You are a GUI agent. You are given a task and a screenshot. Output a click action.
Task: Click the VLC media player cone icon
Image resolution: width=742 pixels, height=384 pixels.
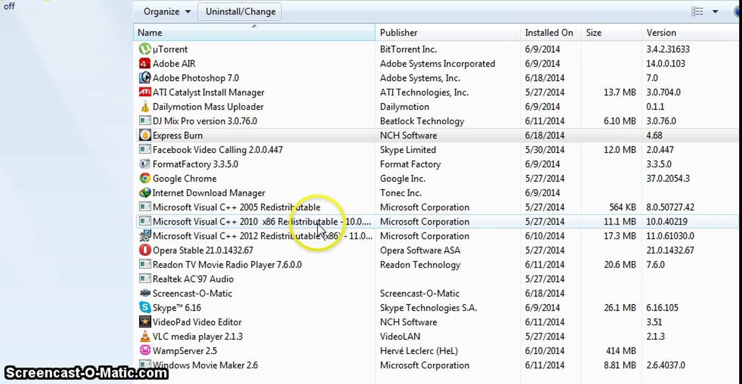pyautogui.click(x=144, y=337)
